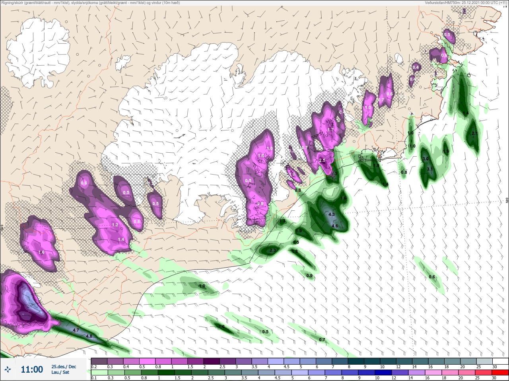
Task: Click the '25.des./ Dec' date text
Action: tap(64, 367)
